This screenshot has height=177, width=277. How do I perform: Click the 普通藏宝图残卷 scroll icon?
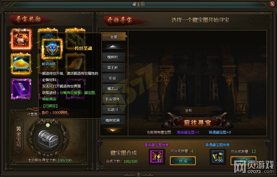pyautogui.click(x=218, y=156)
